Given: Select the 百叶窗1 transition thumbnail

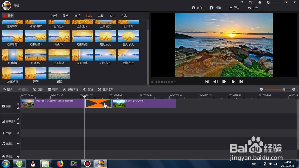Looking at the screenshot, I should (x=13, y=55).
